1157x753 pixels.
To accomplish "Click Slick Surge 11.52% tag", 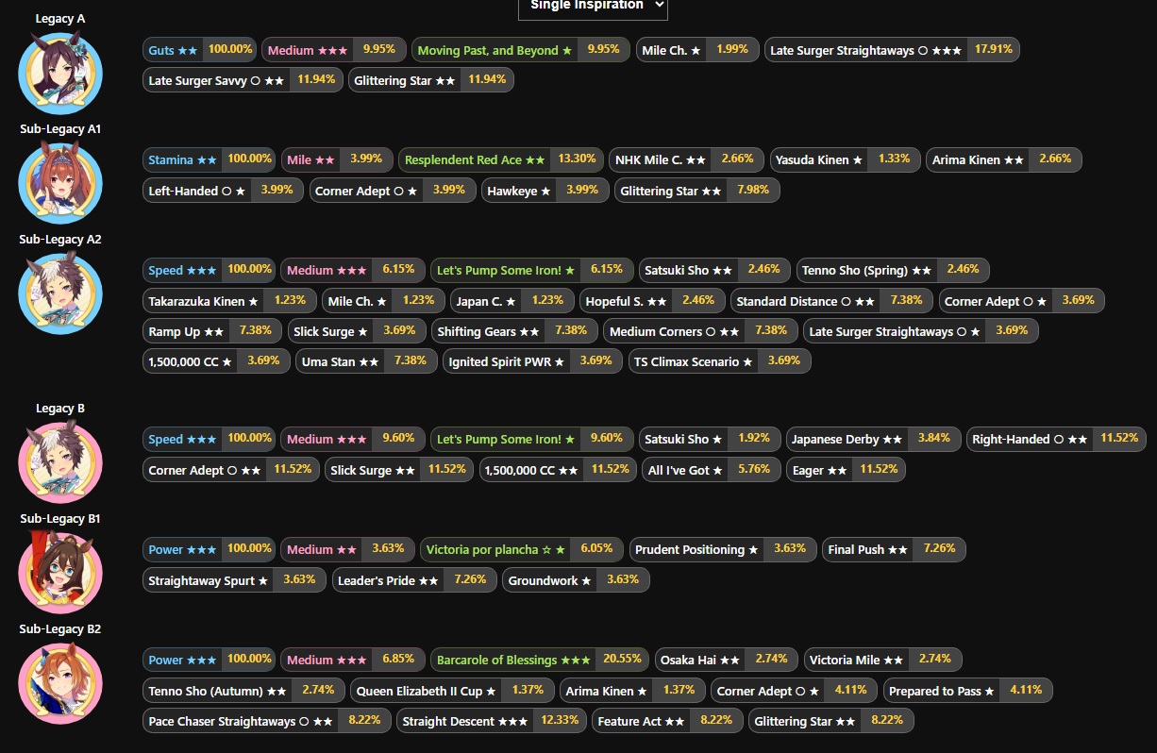I will click(399, 469).
